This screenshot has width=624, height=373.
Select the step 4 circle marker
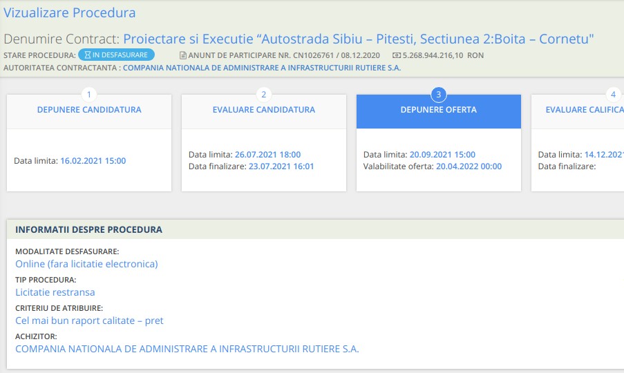point(612,95)
